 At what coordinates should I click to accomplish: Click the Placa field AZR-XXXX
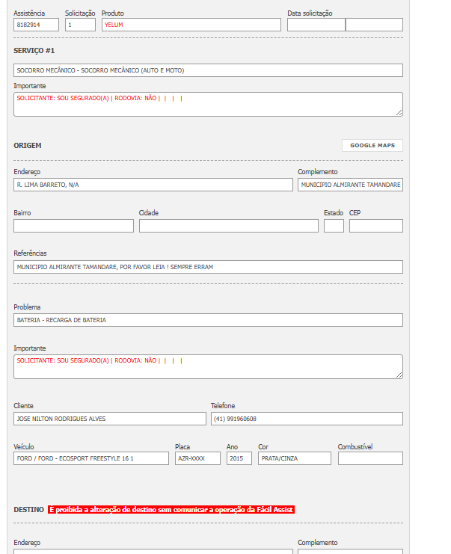tap(197, 458)
